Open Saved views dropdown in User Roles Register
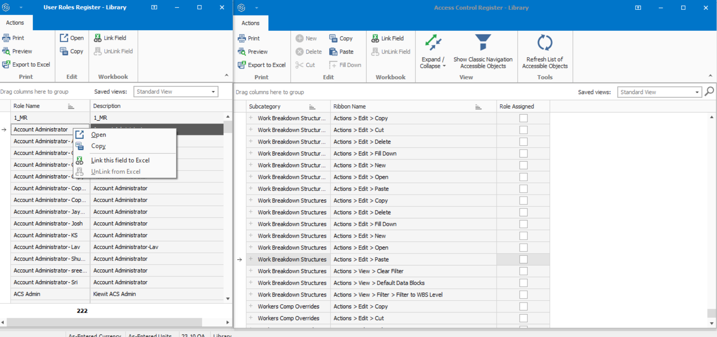 pyautogui.click(x=213, y=92)
